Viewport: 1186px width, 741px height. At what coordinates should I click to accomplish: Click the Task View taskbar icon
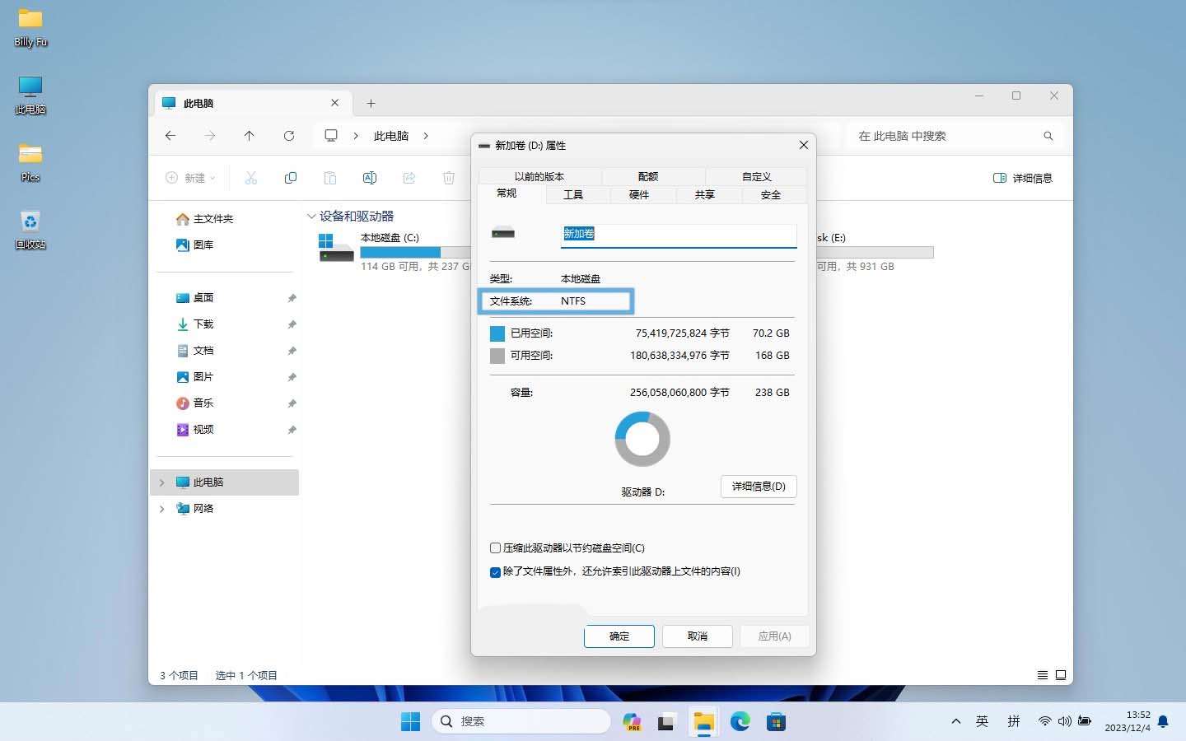666,722
